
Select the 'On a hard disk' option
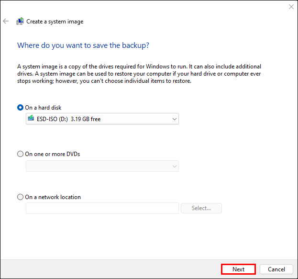pyautogui.click(x=20, y=108)
